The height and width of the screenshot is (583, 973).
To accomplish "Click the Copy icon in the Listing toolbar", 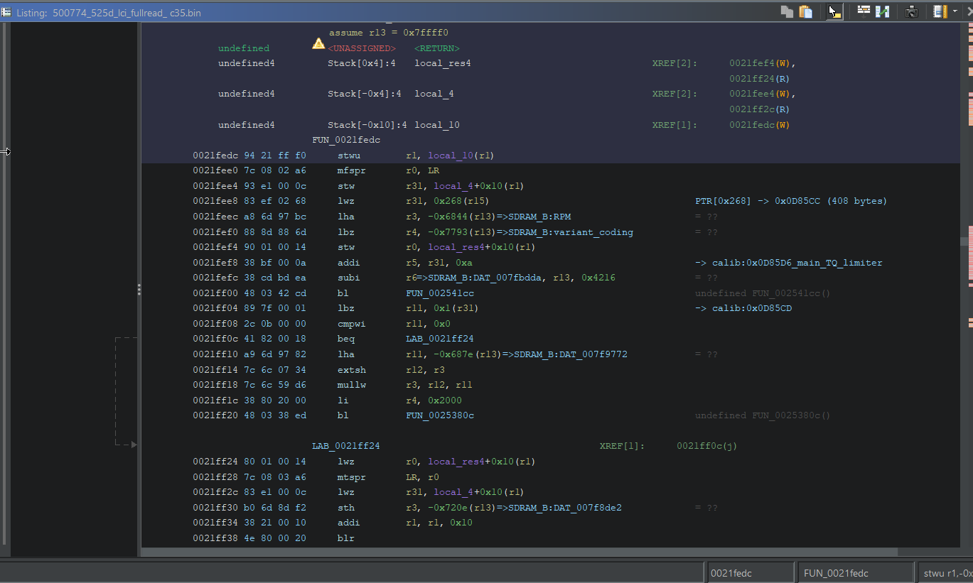I will (787, 11).
